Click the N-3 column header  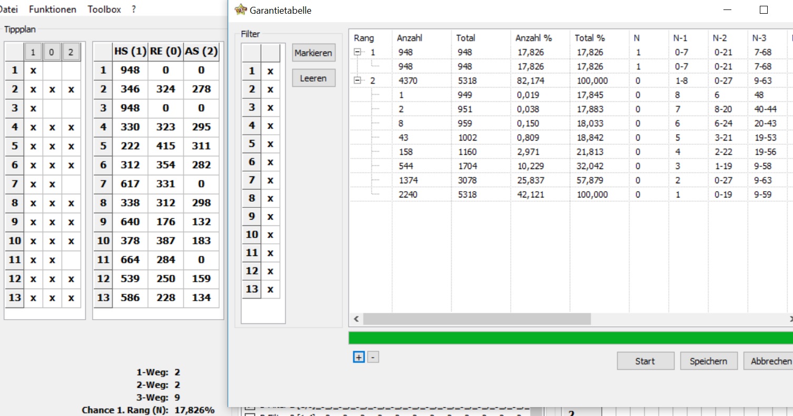pyautogui.click(x=767, y=38)
